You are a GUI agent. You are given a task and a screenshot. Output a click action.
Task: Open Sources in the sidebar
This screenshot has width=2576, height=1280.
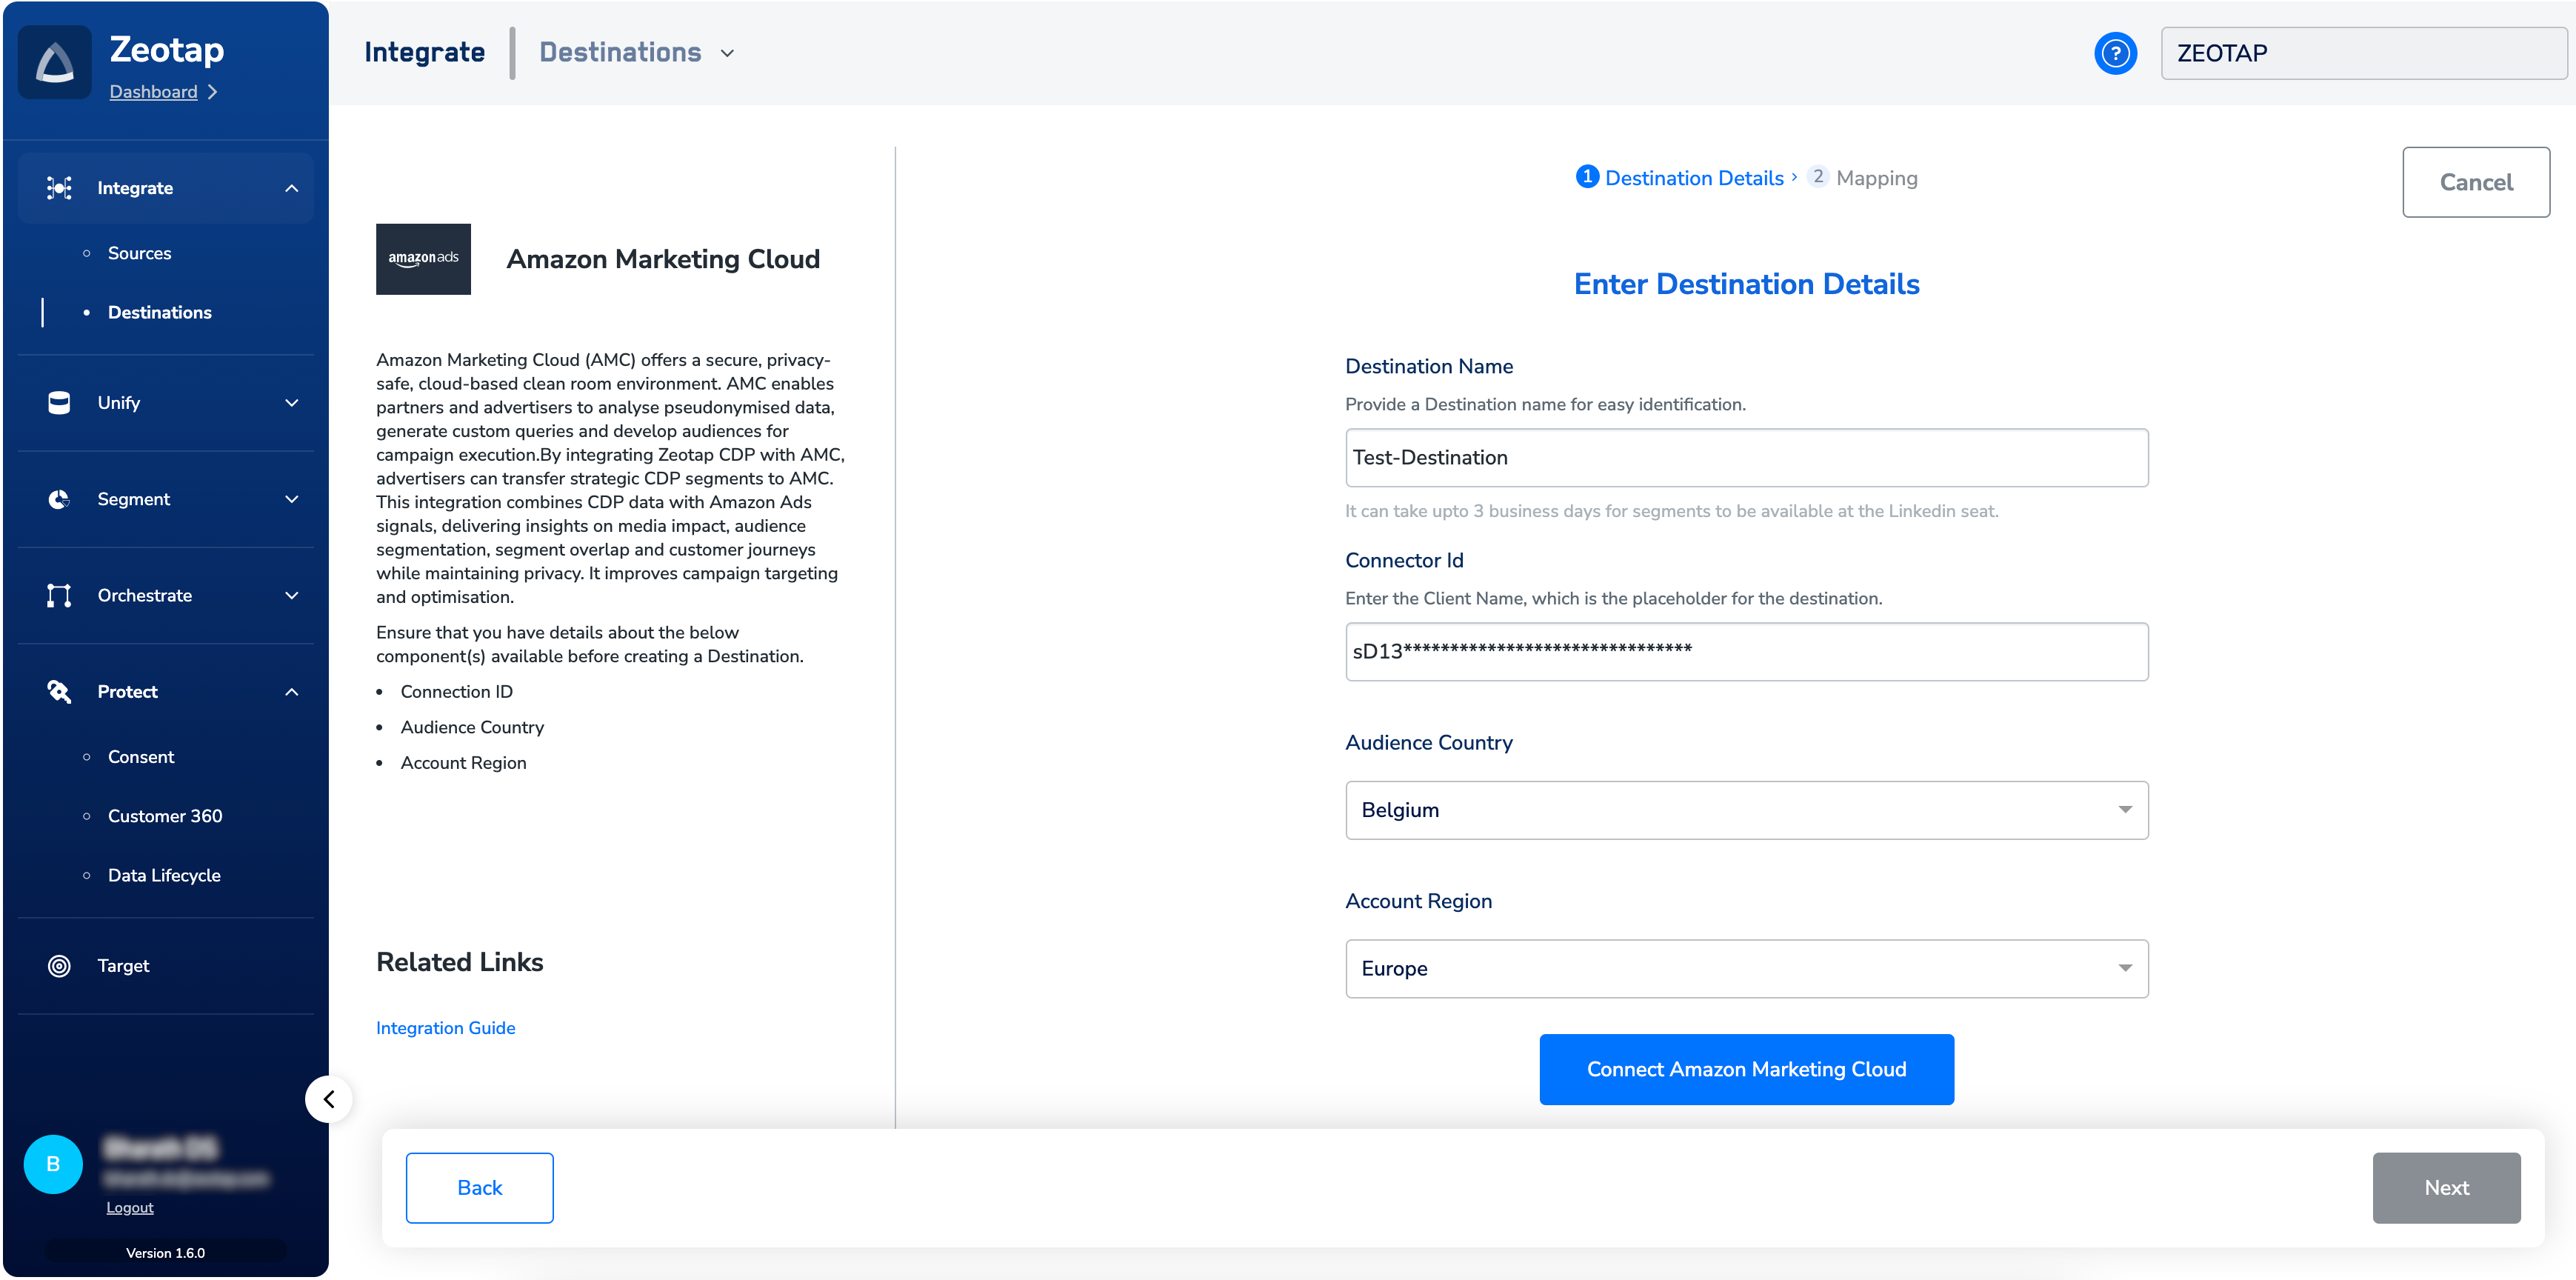coord(139,253)
